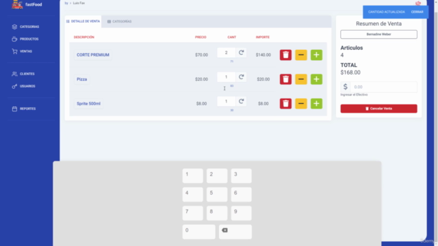Open Reportes section
438x246 pixels.
tap(24, 109)
